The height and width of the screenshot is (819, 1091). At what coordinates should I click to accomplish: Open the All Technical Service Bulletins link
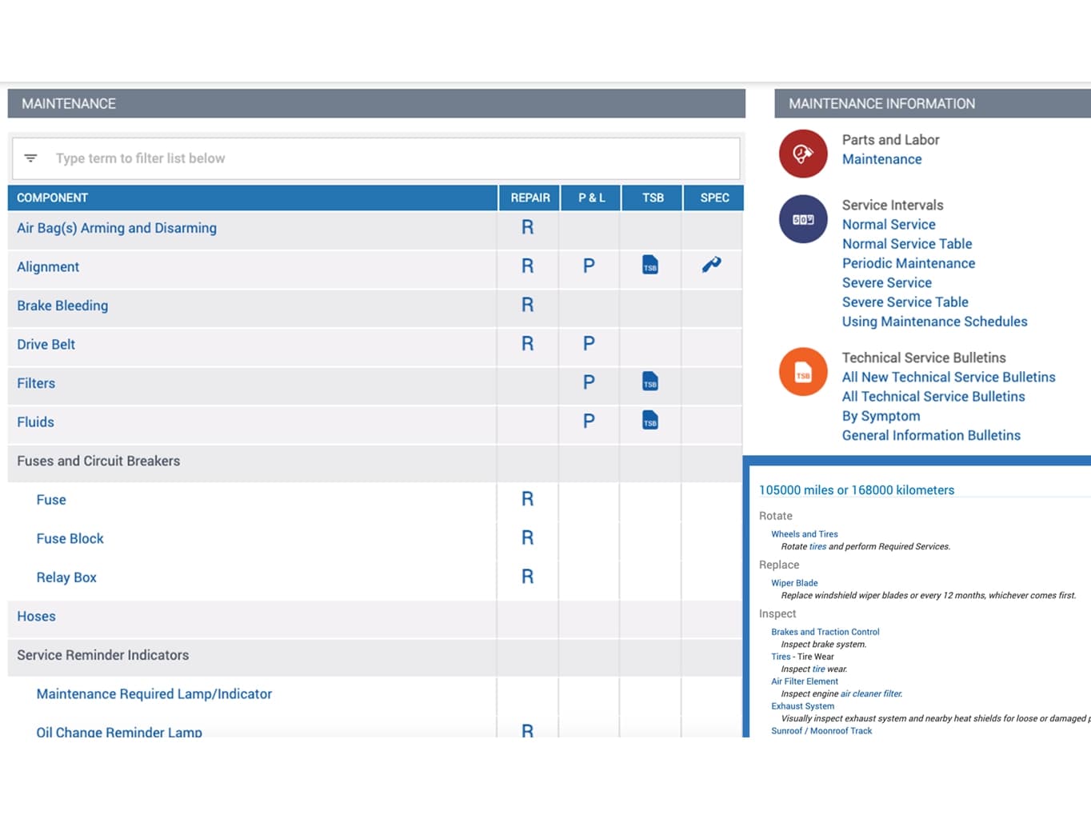(933, 397)
